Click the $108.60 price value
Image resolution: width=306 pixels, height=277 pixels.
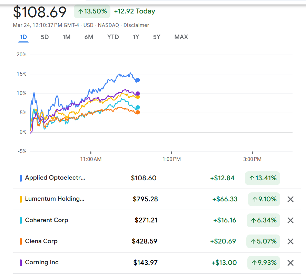click(x=144, y=178)
